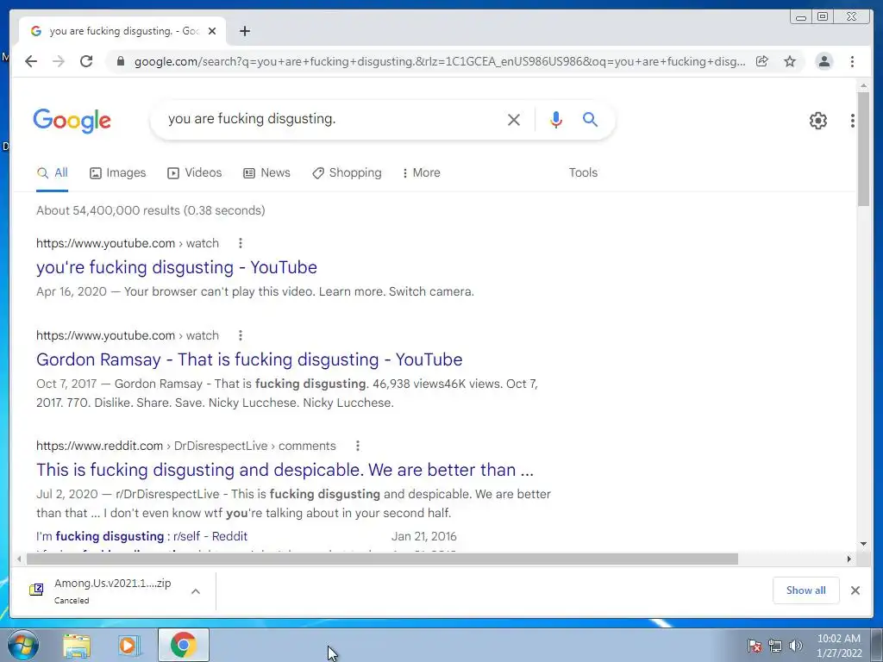Click the horizontal scrollbar left arrow
The height and width of the screenshot is (662, 883).
pyautogui.click(x=19, y=559)
